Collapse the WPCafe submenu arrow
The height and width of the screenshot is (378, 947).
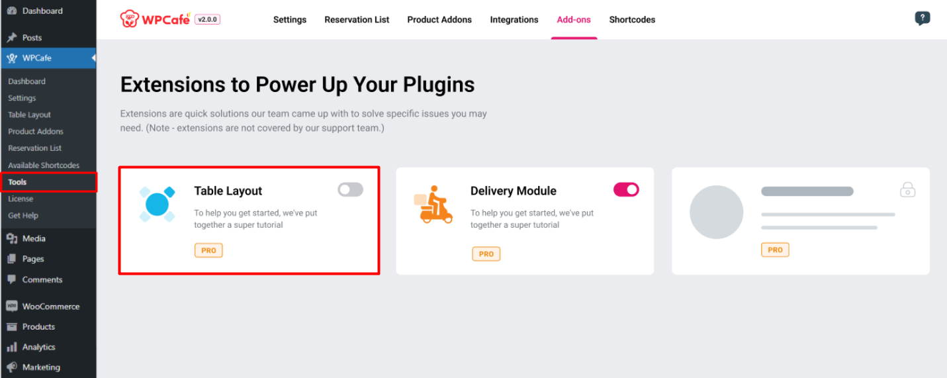coord(93,58)
